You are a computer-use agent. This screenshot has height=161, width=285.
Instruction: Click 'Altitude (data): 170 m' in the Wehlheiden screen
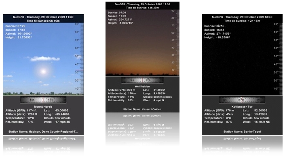click(x=122, y=94)
